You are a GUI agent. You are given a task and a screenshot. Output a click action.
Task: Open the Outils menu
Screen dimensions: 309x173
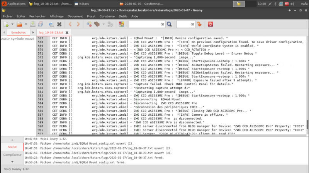pyautogui.click(x=123, y=16)
